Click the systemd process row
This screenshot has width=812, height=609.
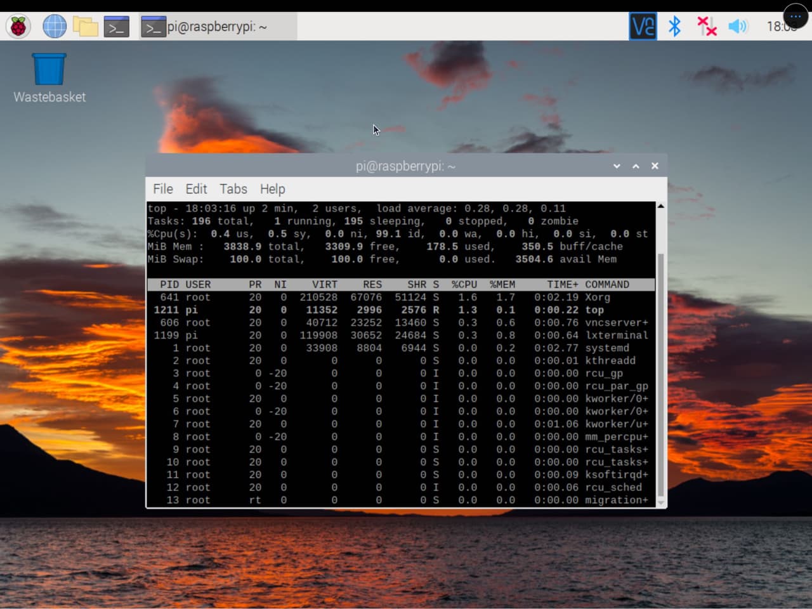[401, 348]
